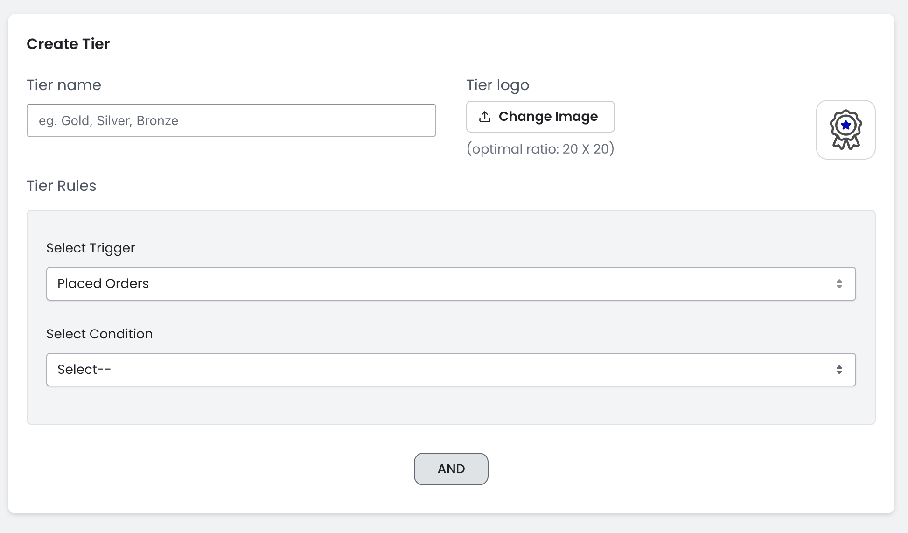Click the Select Condition label
The height and width of the screenshot is (533, 908).
click(x=99, y=334)
